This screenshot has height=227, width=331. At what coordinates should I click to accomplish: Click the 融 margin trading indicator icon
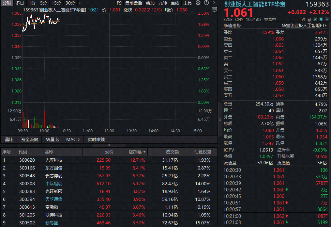309,19
